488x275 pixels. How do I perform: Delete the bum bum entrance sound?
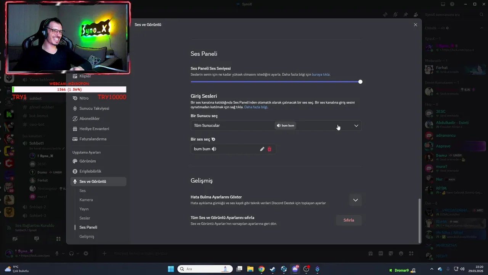[x=270, y=149]
